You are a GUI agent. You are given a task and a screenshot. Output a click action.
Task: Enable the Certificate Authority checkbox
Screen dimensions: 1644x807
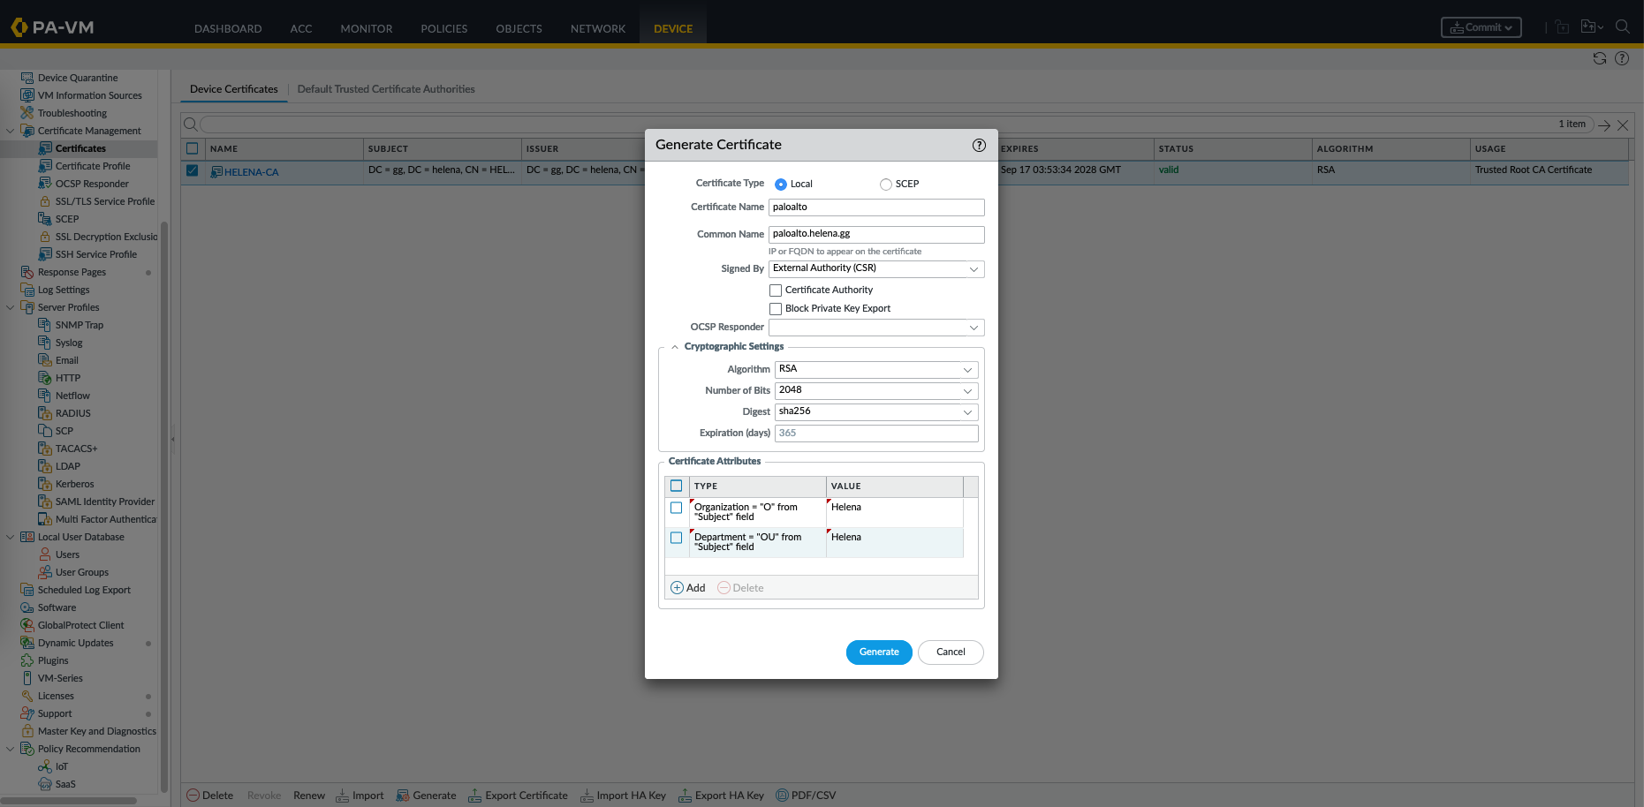pyautogui.click(x=776, y=290)
